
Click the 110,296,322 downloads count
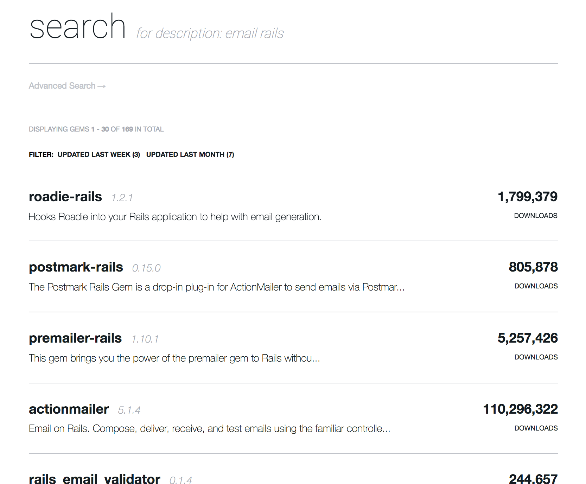pyautogui.click(x=520, y=409)
